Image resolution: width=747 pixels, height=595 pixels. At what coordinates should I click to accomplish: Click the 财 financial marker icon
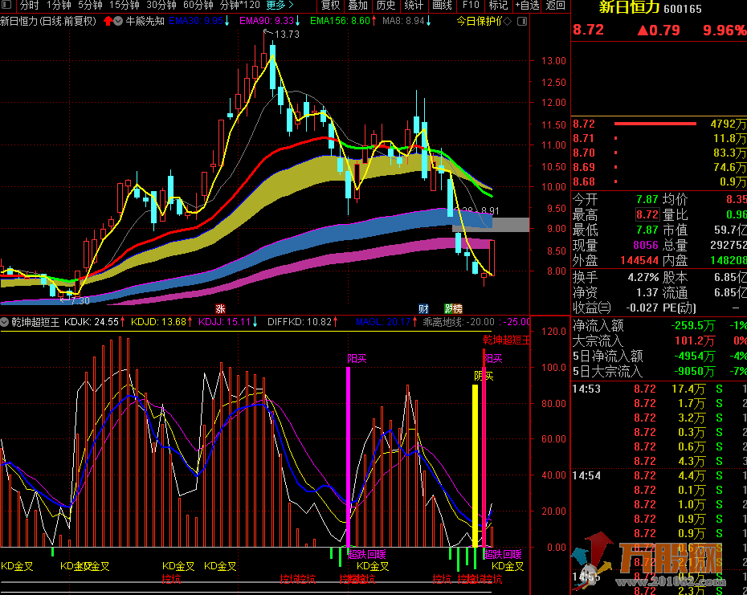[423, 308]
